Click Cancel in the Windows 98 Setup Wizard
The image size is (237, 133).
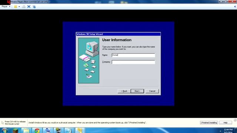152,91
